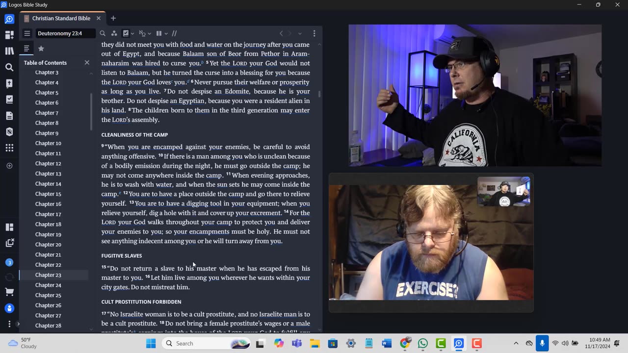The image size is (628, 353).
Task: Open WhatsApp from the taskbar
Action: 423,343
